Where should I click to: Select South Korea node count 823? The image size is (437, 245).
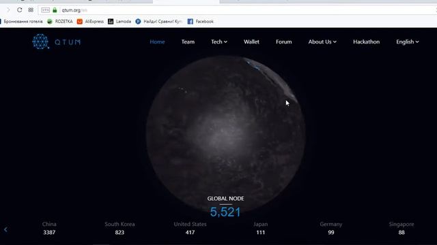119,232
